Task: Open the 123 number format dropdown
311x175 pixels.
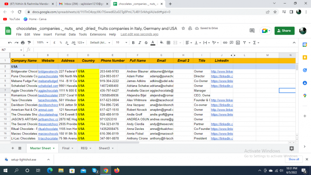Action: click(81, 43)
